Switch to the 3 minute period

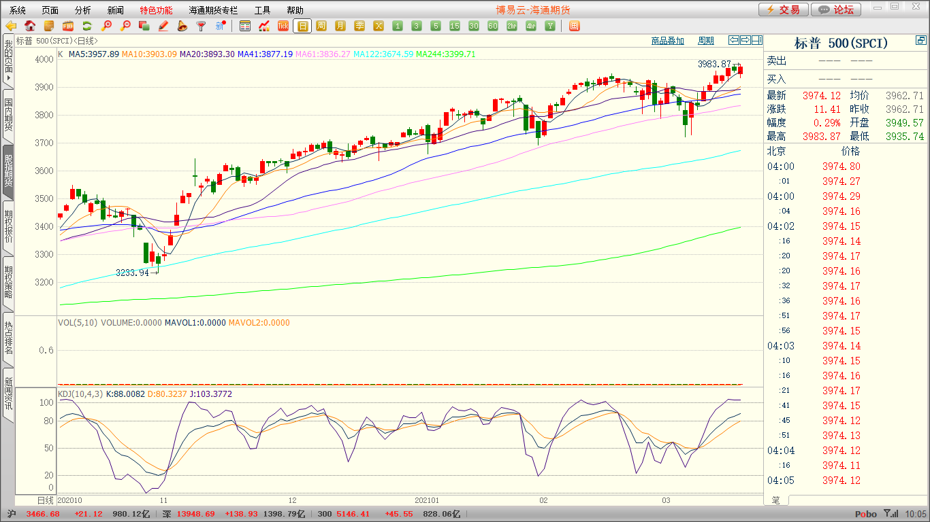(x=417, y=26)
